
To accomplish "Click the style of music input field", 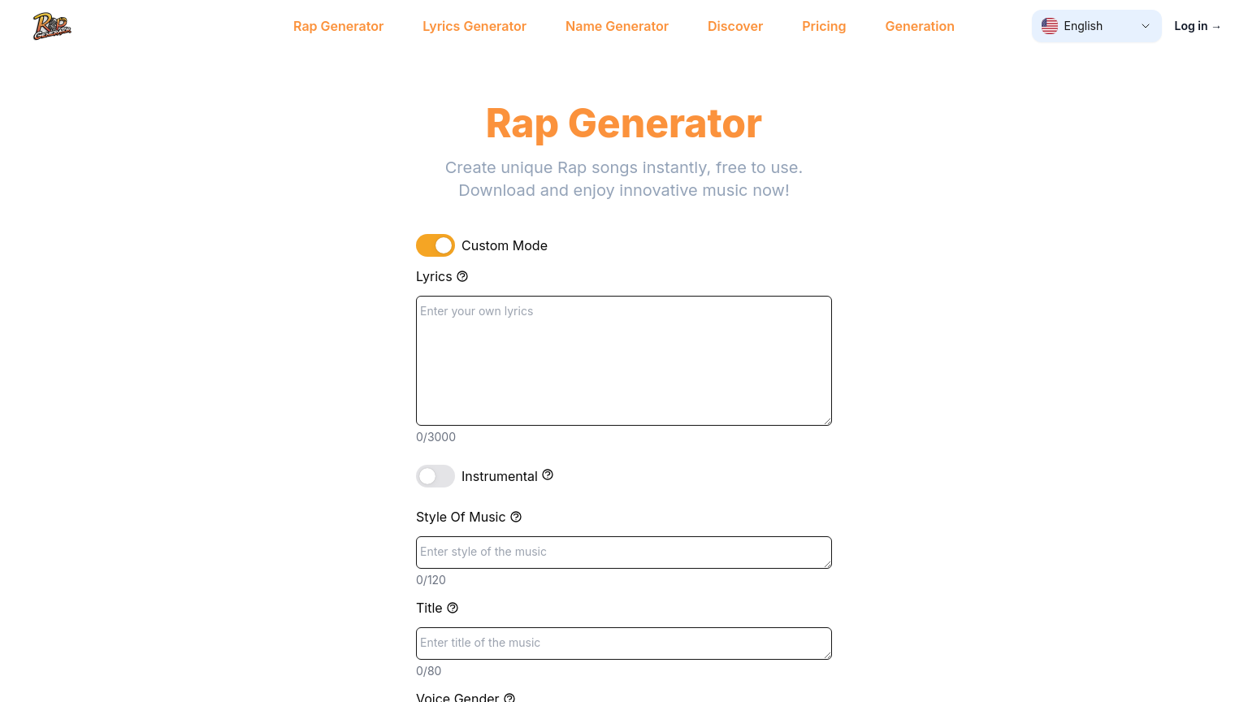I will pos(623,552).
